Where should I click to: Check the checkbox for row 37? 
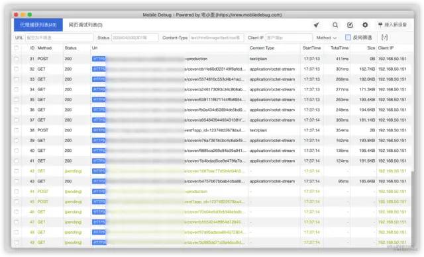click(17, 120)
